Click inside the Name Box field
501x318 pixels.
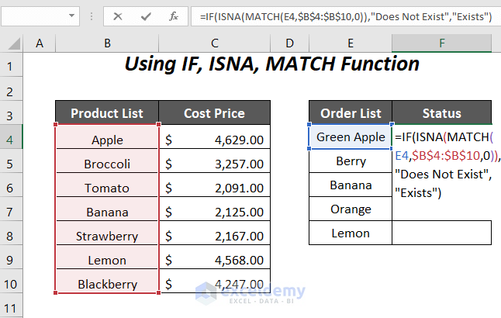click(x=35, y=16)
